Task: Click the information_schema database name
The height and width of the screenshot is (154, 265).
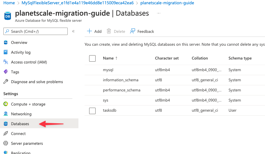Action: [x=120, y=80]
